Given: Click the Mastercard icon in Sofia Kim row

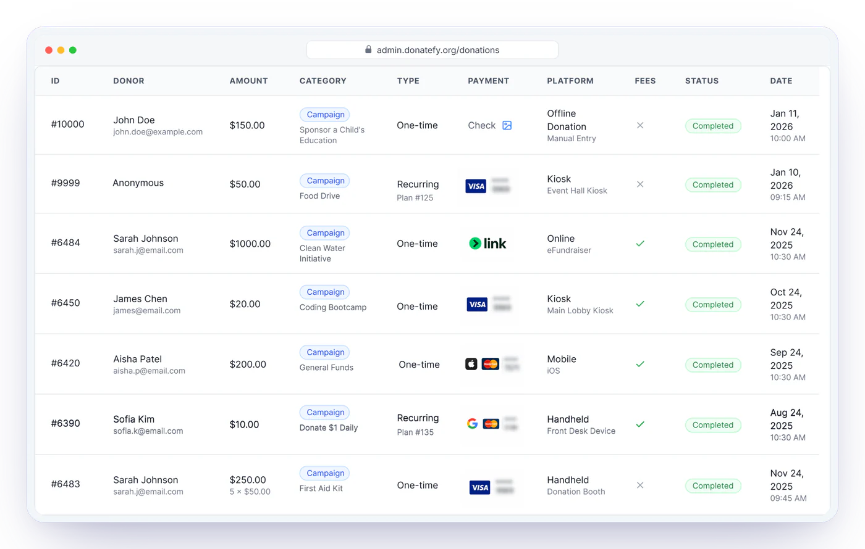Looking at the screenshot, I should tap(491, 424).
